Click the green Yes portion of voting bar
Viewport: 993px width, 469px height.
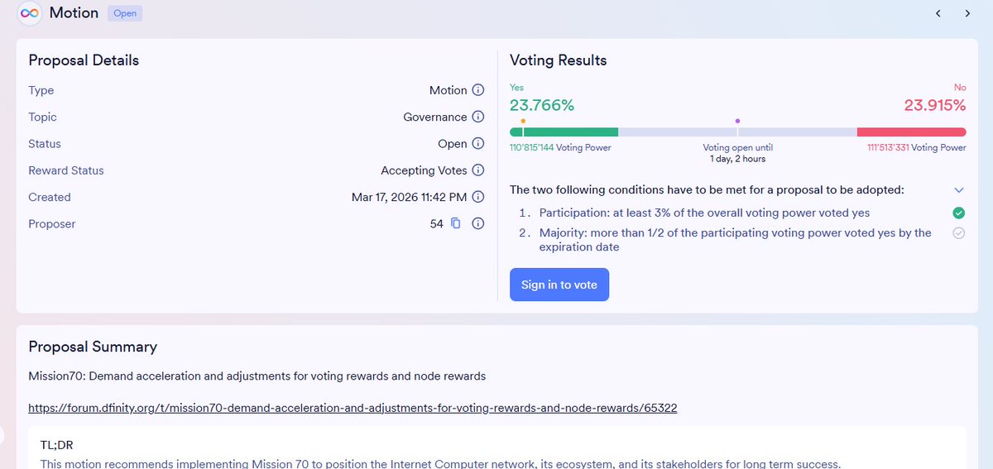pos(571,132)
